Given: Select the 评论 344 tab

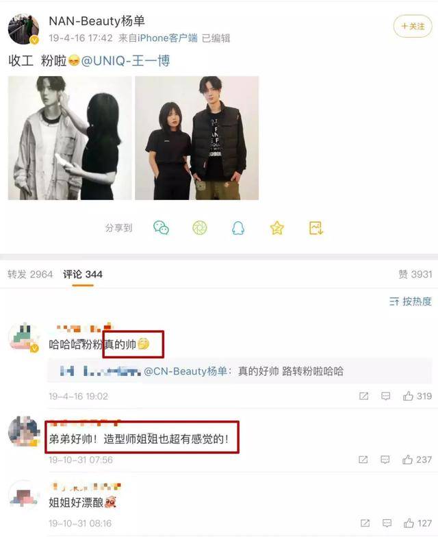Looking at the screenshot, I should coord(82,274).
